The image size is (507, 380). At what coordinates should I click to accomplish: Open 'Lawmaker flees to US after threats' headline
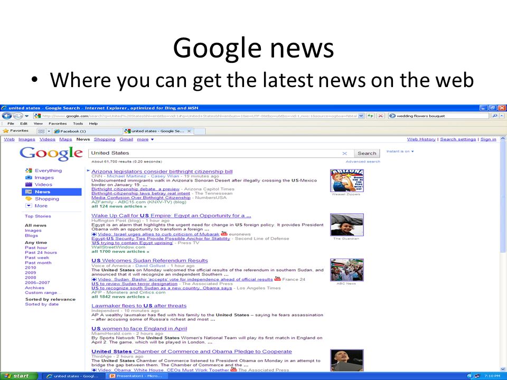pyautogui.click(x=139, y=306)
